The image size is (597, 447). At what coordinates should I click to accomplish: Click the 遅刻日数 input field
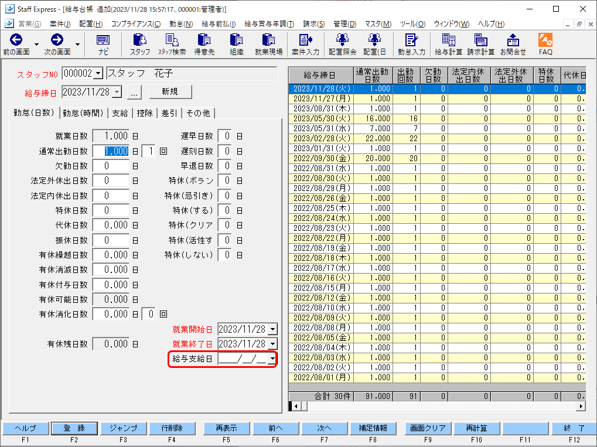pos(224,151)
